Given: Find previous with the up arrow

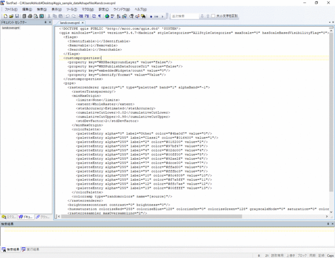Looking at the screenshot, I should [x=208, y=16].
